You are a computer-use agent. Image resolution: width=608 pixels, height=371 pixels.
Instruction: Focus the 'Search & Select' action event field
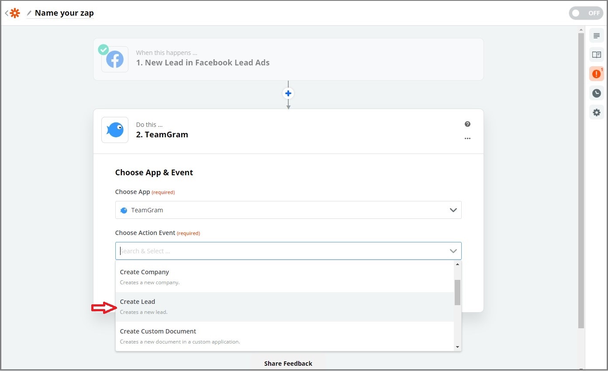pos(288,251)
